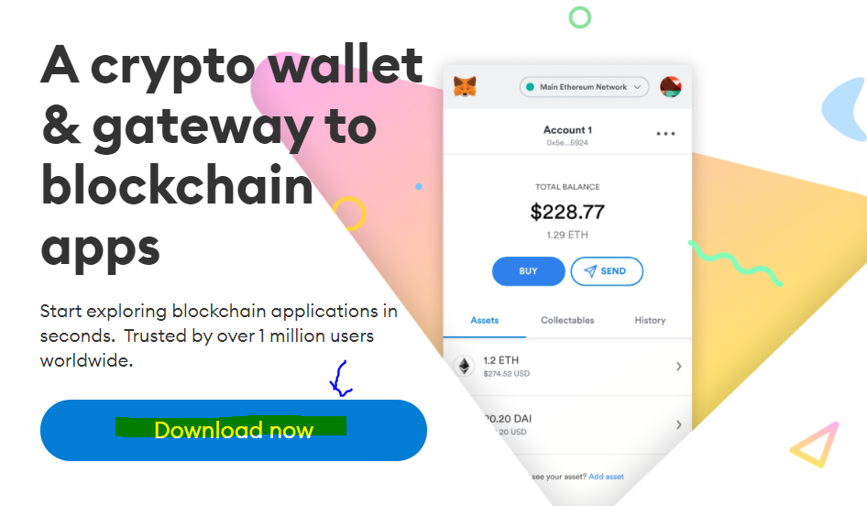Click the Ethereum diamond token icon
The height and width of the screenshot is (506, 867).
pos(465,366)
